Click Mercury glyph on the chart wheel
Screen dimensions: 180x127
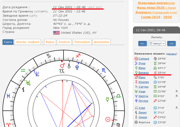(107, 99)
